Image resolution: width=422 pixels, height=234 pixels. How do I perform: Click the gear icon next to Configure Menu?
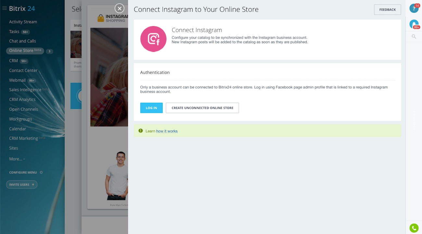coord(41,173)
